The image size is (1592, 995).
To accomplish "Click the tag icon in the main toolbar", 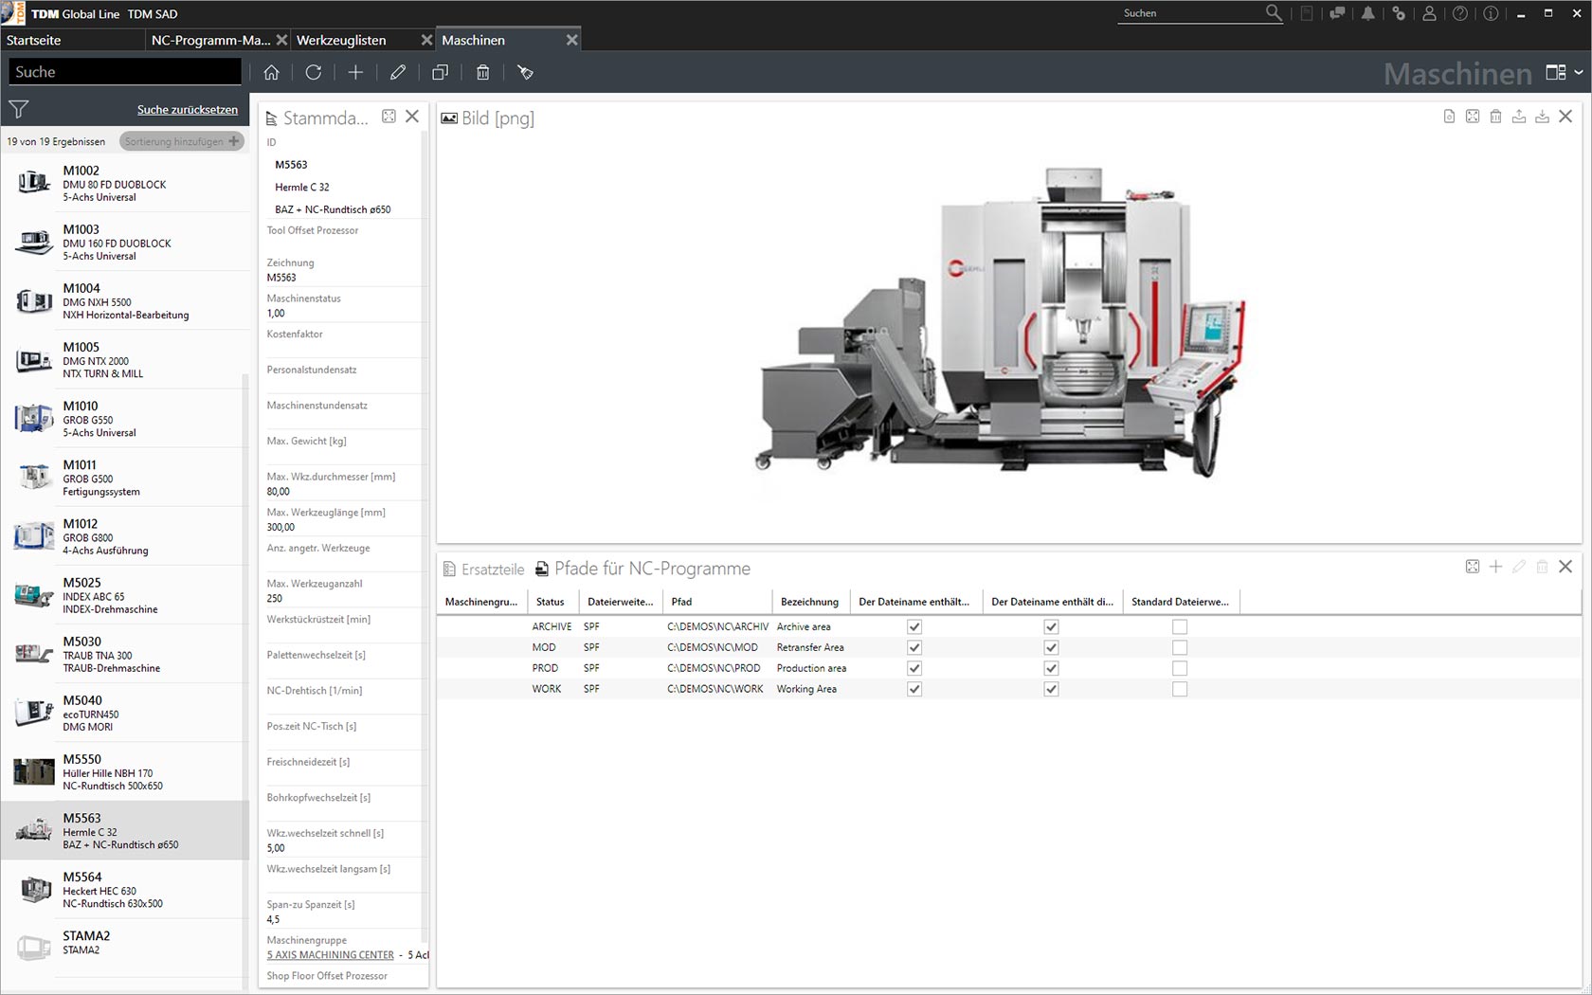I will (x=525, y=72).
